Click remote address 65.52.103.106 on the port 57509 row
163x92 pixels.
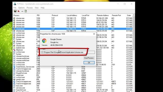pos(102,22)
